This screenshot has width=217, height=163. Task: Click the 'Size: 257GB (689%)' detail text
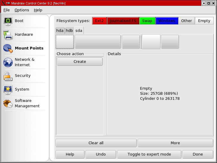pos(159,93)
